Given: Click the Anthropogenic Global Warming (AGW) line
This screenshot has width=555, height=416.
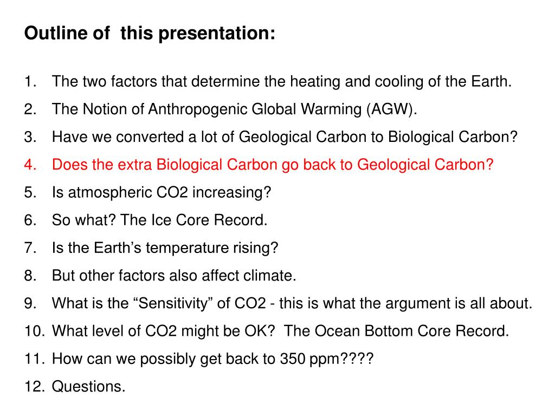Looking at the screenshot, I should click(234, 109).
